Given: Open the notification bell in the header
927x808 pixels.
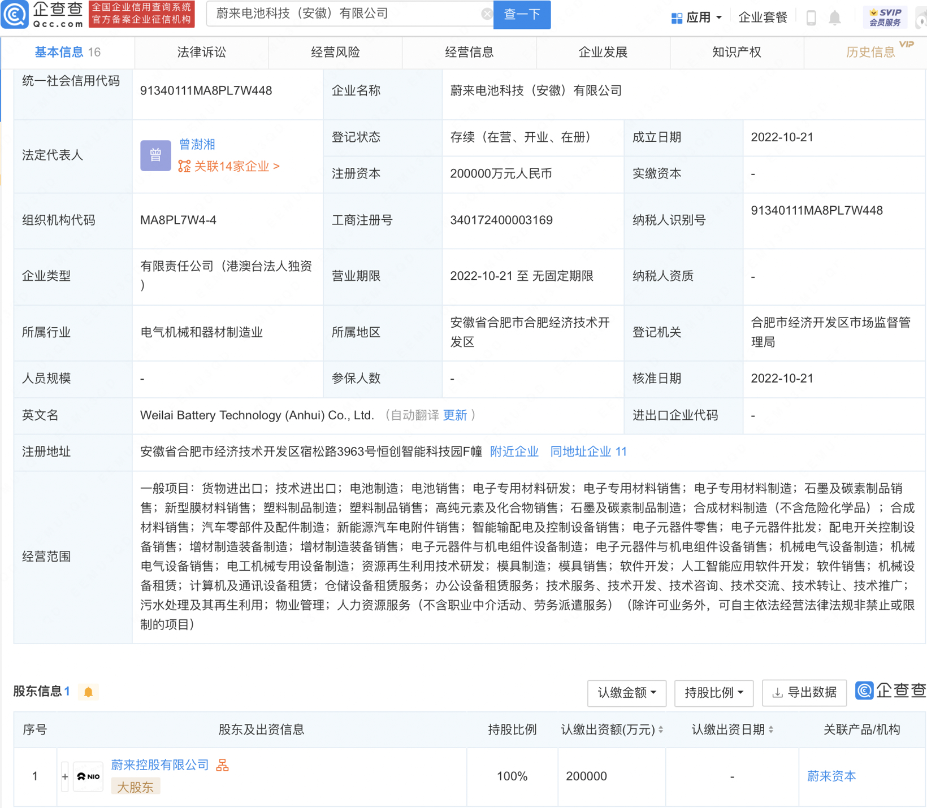Looking at the screenshot, I should [x=835, y=17].
